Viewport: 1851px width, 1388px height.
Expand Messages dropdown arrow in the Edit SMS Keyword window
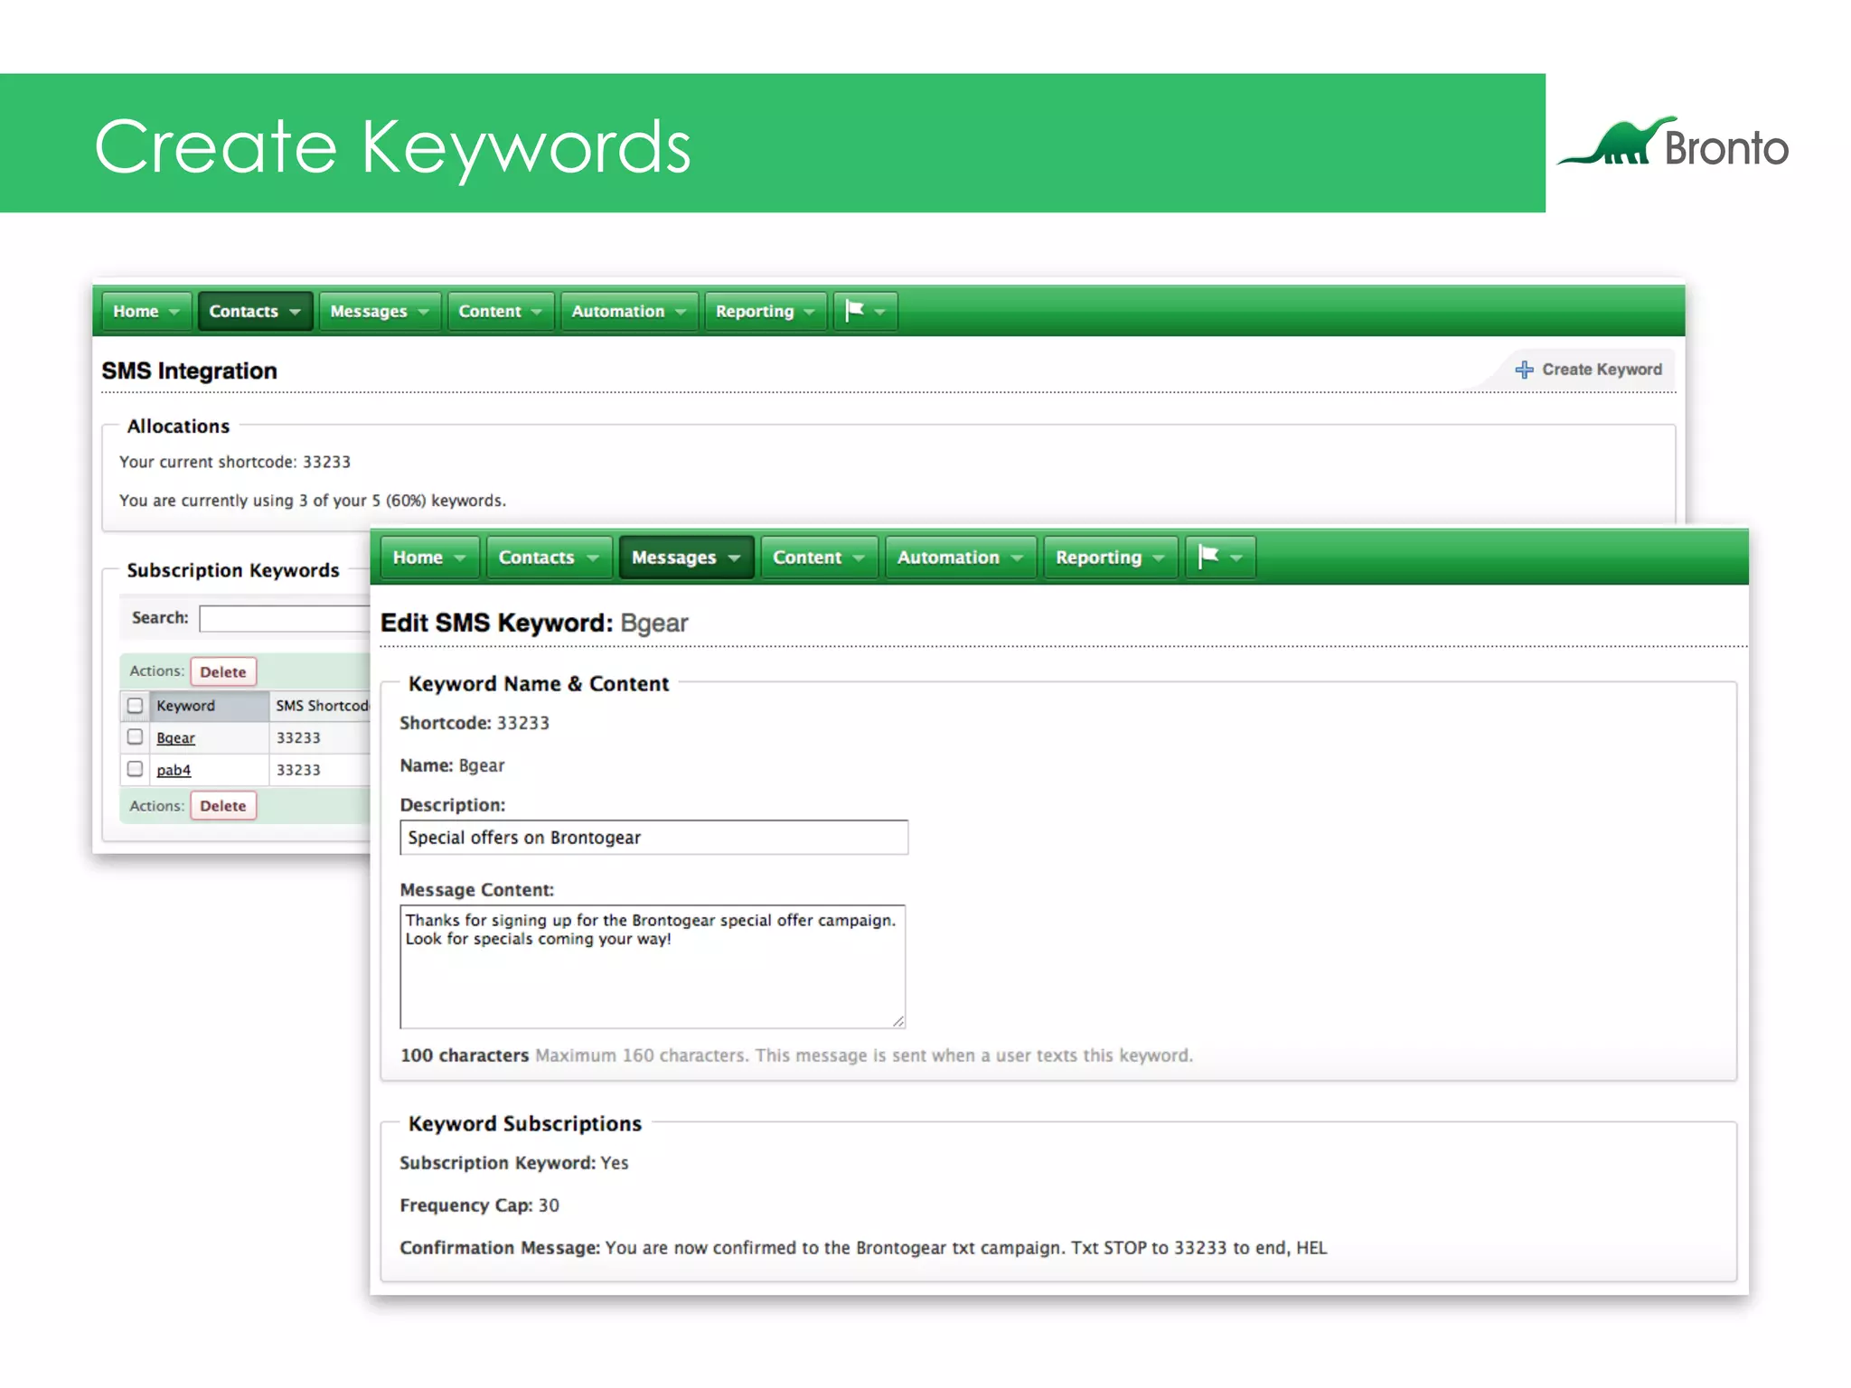pyautogui.click(x=734, y=558)
